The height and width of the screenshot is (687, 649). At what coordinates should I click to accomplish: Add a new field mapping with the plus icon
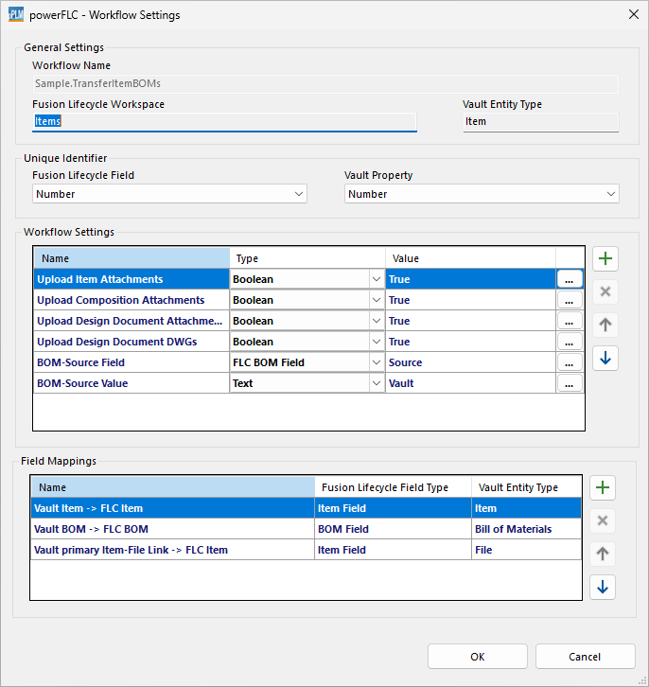(602, 488)
